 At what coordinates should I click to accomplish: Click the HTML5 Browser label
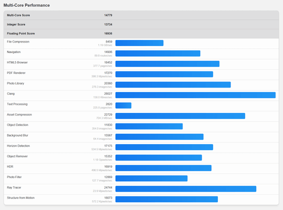point(17,63)
